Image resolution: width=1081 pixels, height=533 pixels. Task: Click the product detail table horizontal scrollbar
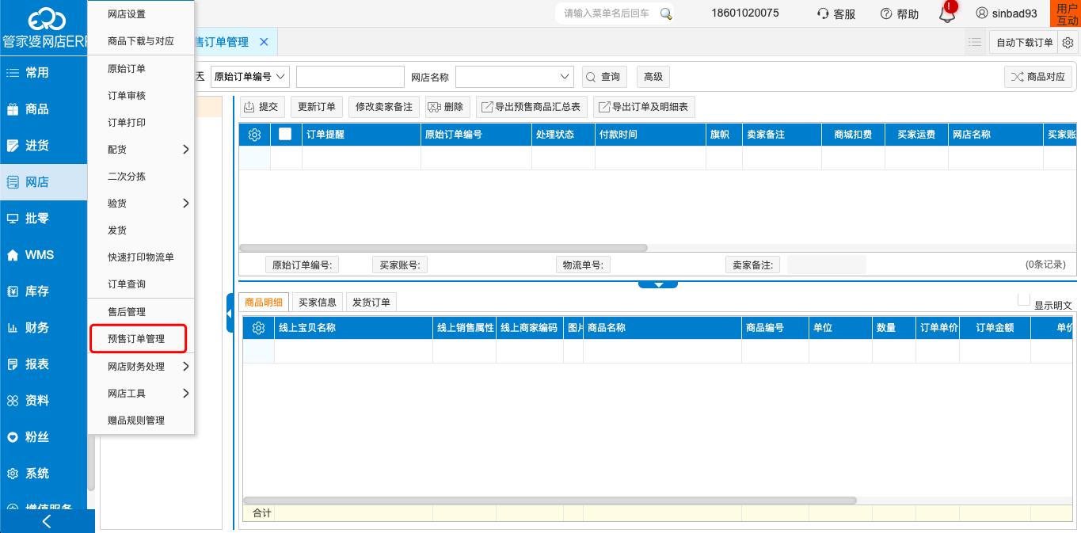(x=550, y=501)
